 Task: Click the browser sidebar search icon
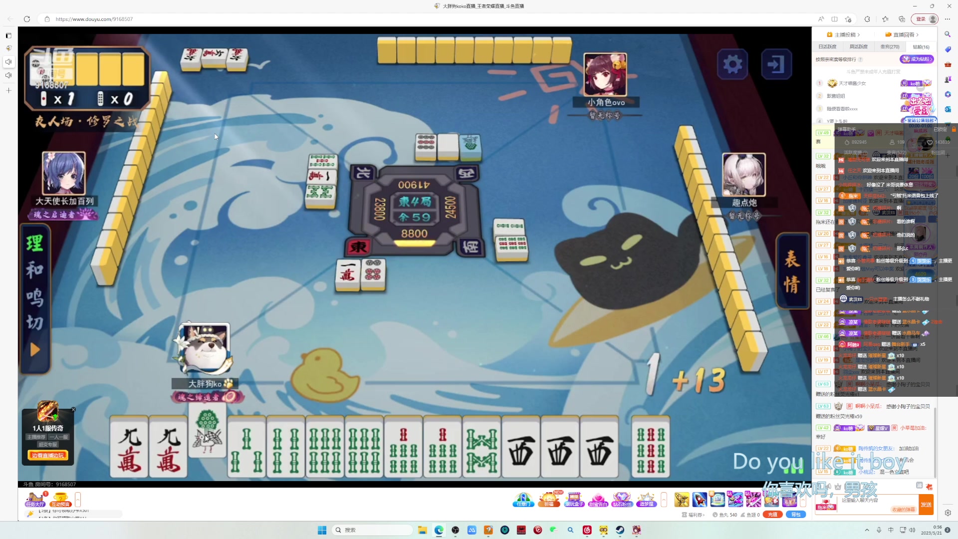pos(948,34)
